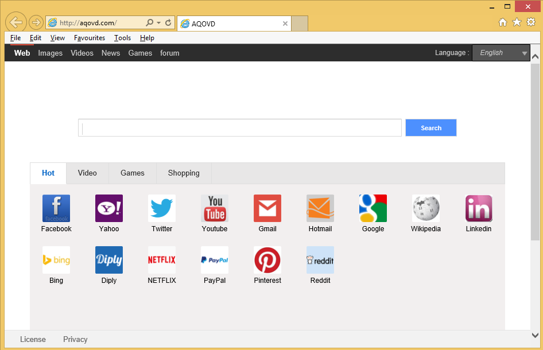
Task: Click the scrollbar up arrow
Action: tap(535, 57)
